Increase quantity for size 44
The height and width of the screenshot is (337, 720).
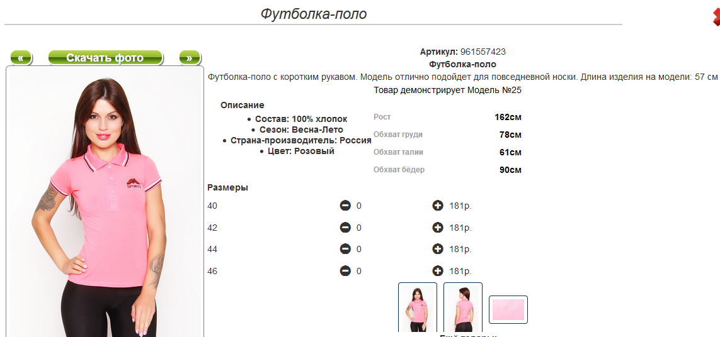(438, 249)
